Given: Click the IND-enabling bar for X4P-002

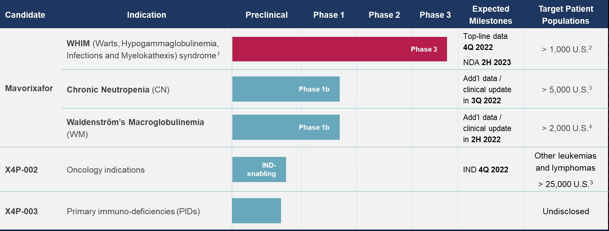Looking at the screenshot, I should 259,170.
